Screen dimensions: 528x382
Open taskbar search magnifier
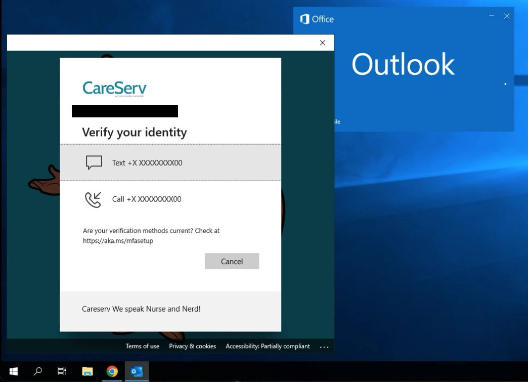pos(38,371)
